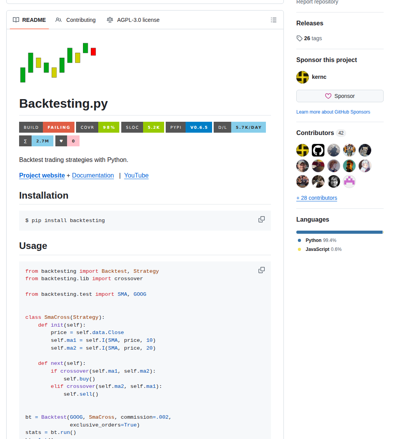Image resolution: width=393 pixels, height=439 pixels.
Task: Click the license scale icon
Action: point(110,20)
